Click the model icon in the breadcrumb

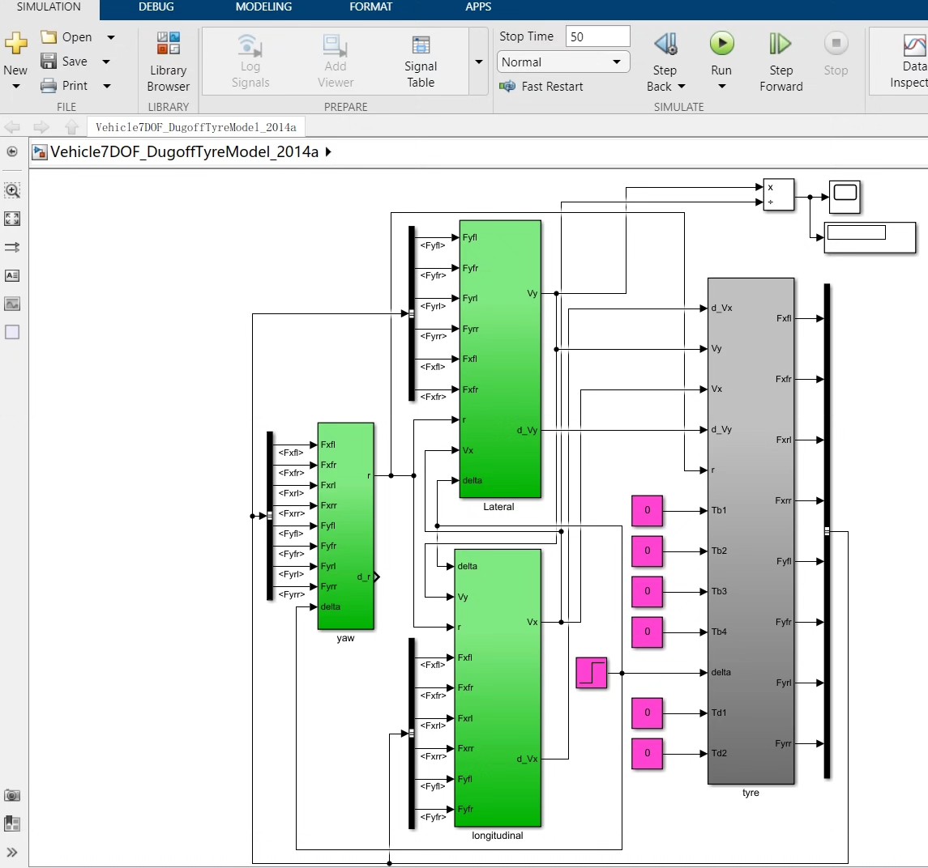40,152
